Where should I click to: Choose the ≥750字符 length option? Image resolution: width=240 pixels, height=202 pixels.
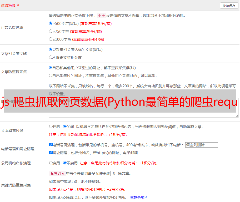coord(51,31)
